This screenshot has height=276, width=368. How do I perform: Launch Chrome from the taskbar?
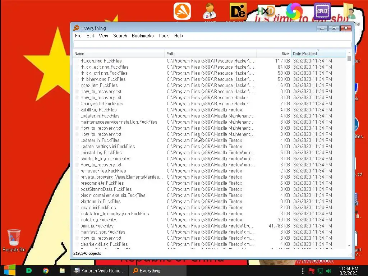point(46,271)
